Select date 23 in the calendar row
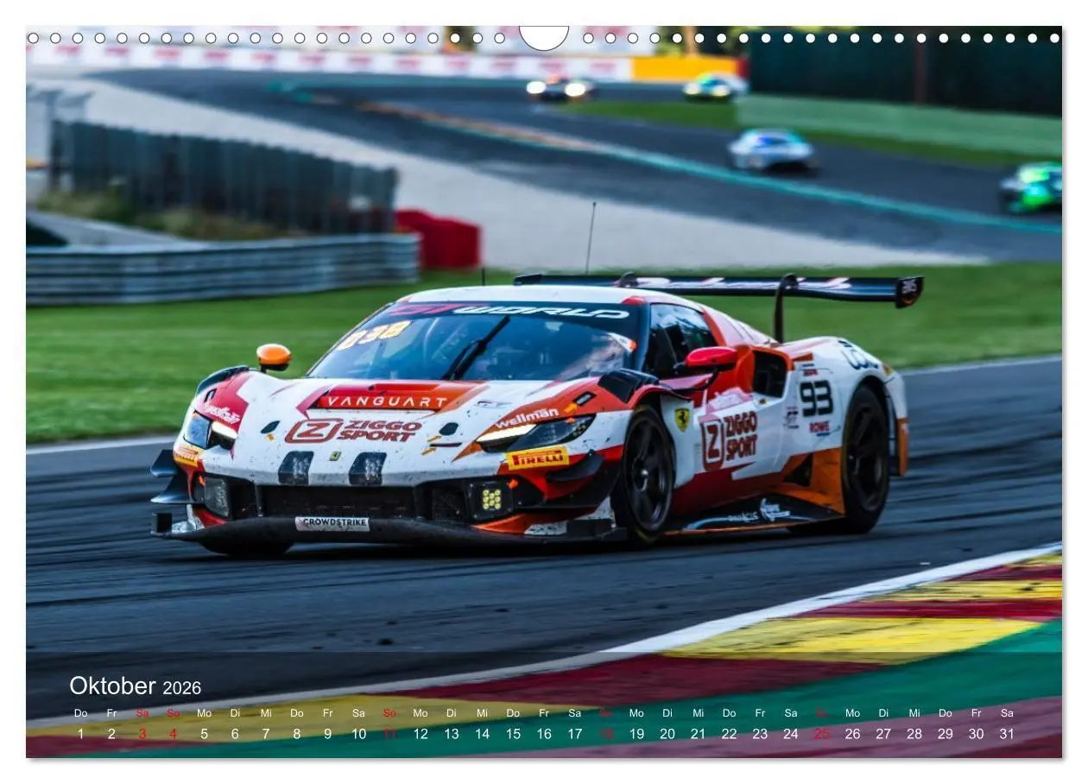The image size is (1088, 784). (760, 734)
